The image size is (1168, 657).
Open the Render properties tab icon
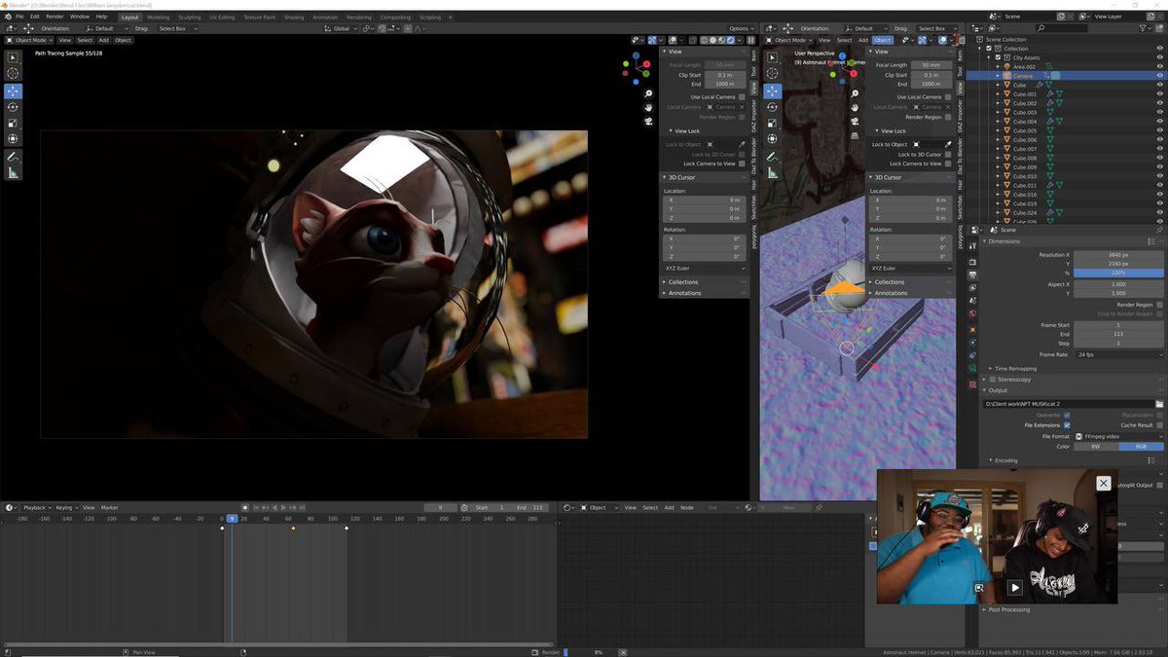tap(972, 260)
